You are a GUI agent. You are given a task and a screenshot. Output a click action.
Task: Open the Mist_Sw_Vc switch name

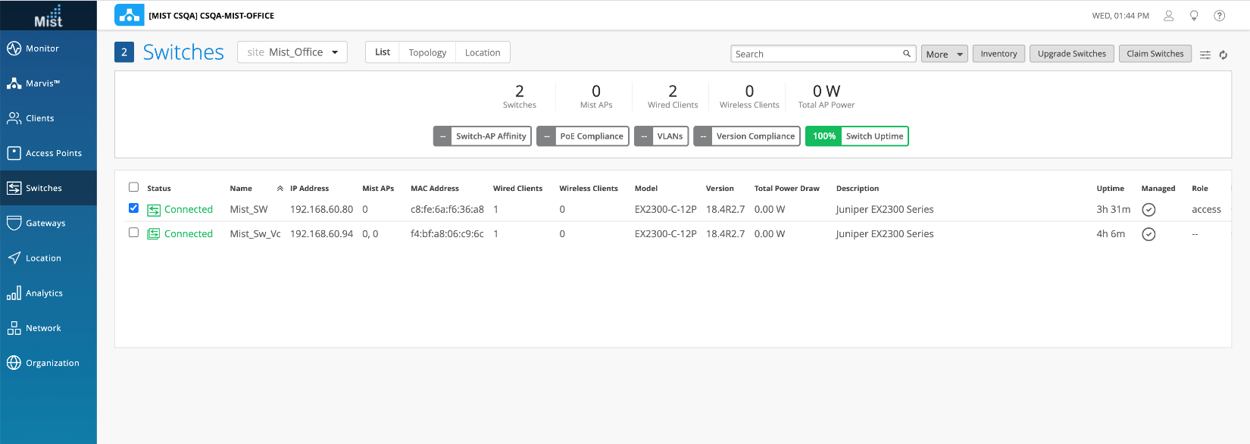(x=255, y=234)
